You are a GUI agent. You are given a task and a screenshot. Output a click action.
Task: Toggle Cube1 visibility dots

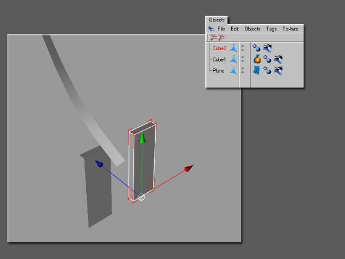pos(242,59)
